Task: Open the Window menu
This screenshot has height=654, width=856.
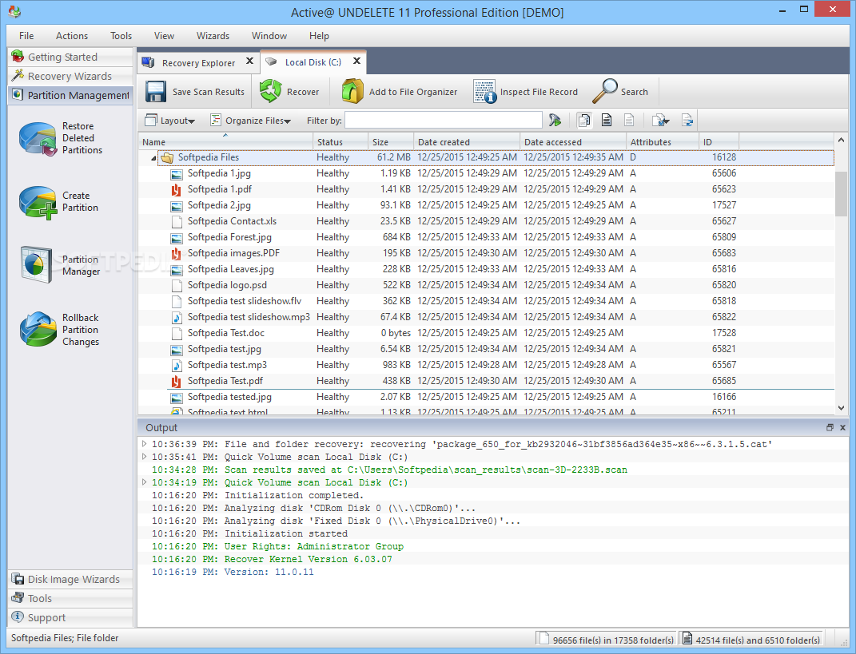Action: (x=269, y=35)
